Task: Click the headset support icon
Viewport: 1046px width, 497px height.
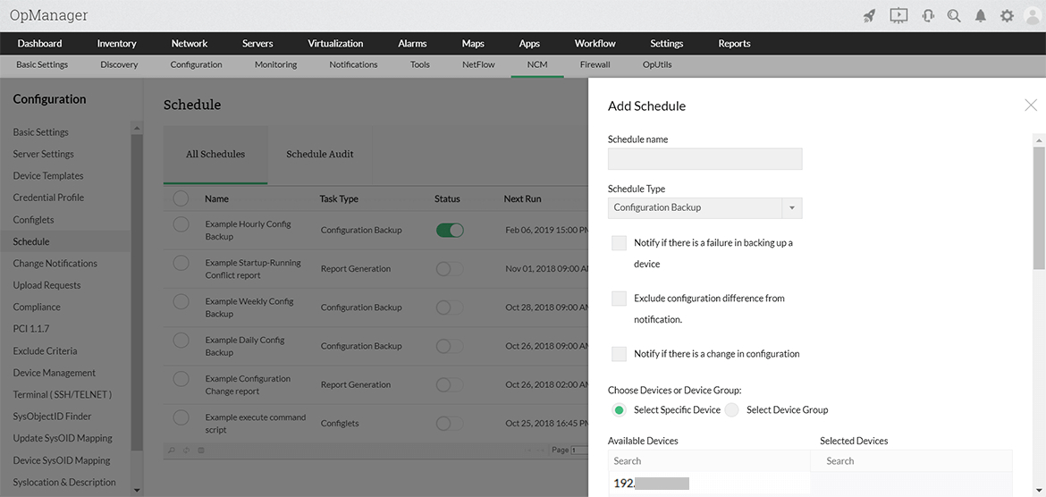Action: tap(927, 16)
